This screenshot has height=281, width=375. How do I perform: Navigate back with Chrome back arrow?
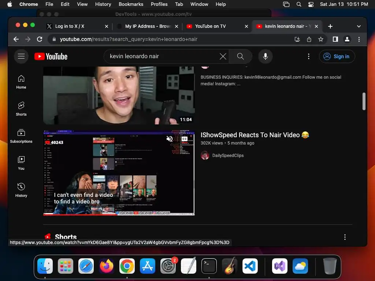click(16, 39)
